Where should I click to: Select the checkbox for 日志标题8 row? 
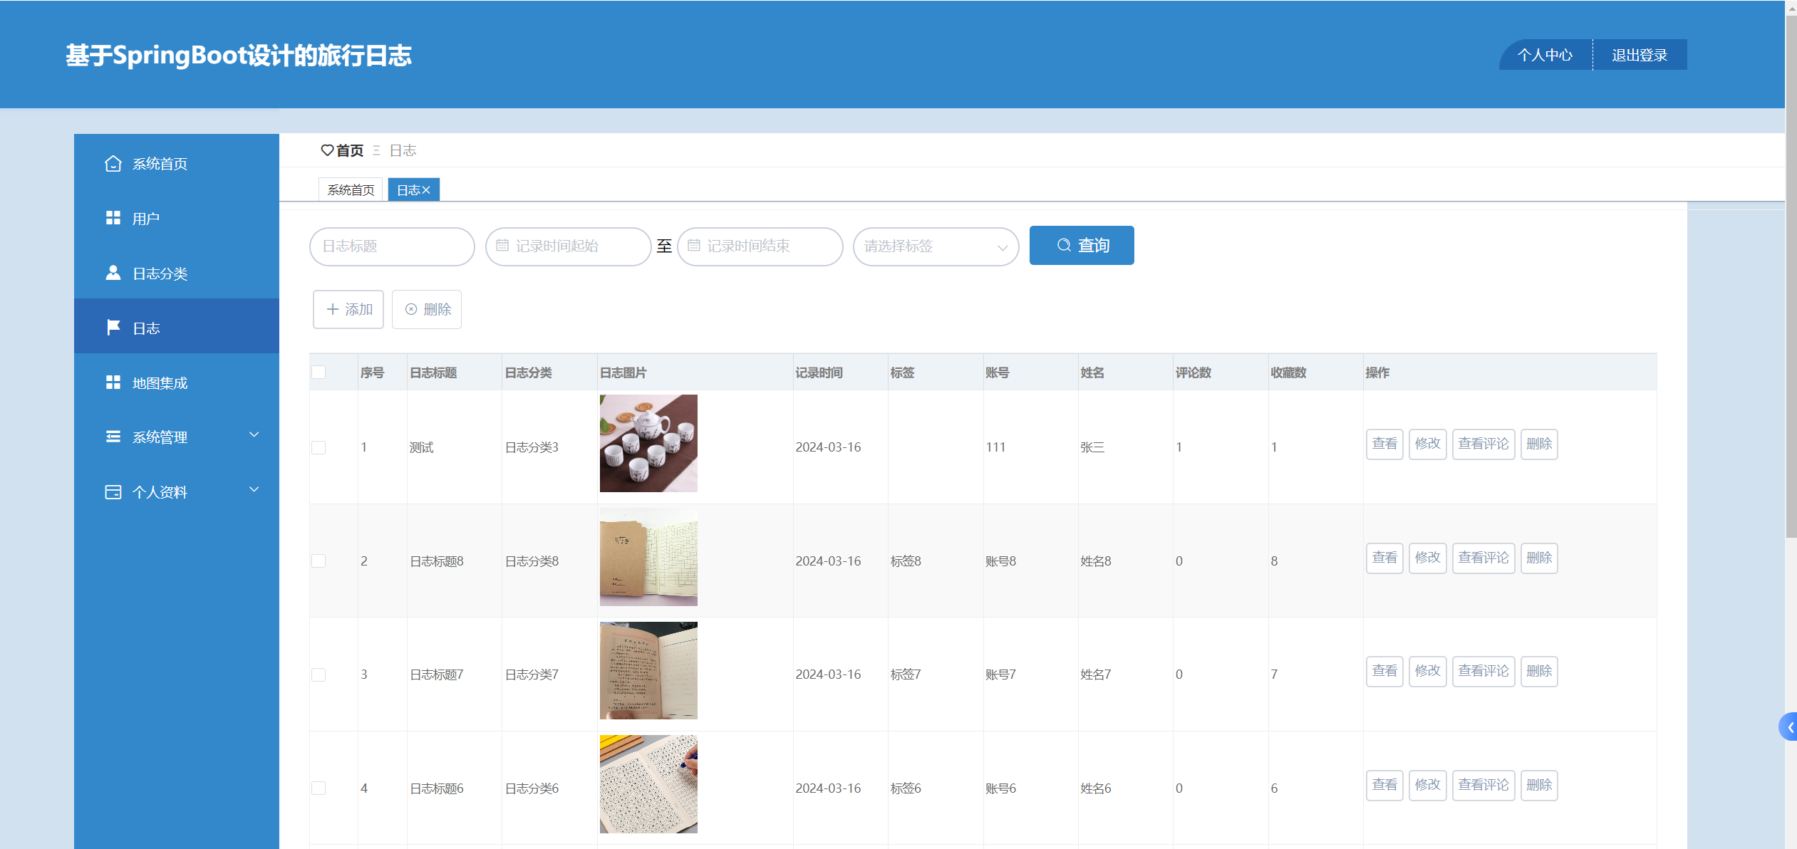319,561
